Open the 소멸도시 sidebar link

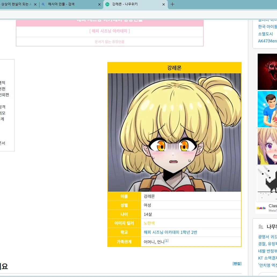(x=265, y=34)
